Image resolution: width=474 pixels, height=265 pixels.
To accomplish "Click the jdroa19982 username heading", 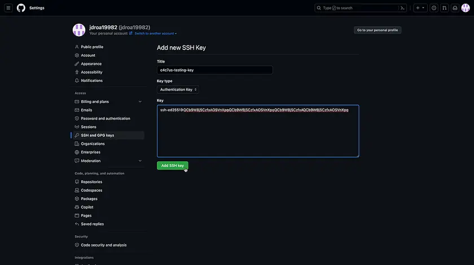I will coord(120,28).
